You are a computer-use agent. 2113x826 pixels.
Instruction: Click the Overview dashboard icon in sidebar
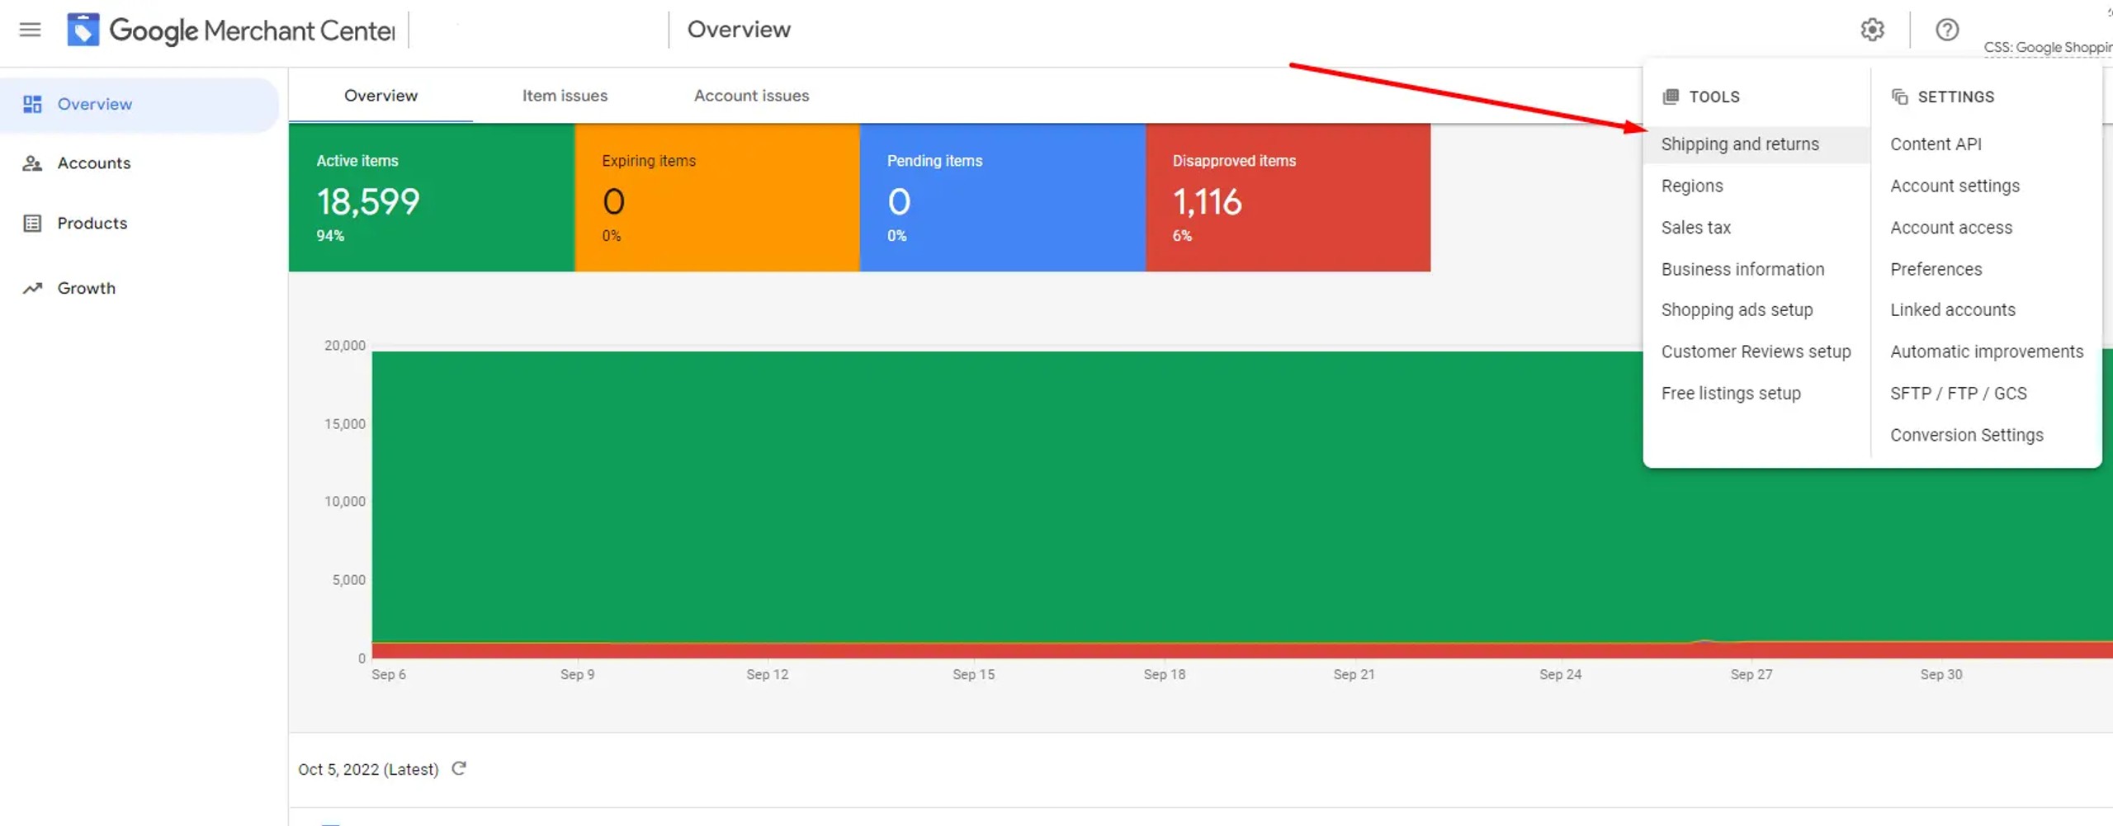(x=32, y=104)
